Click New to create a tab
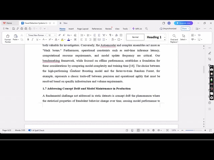Image resolution: width=214 pixels, height=160 pixels. pos(64,23)
